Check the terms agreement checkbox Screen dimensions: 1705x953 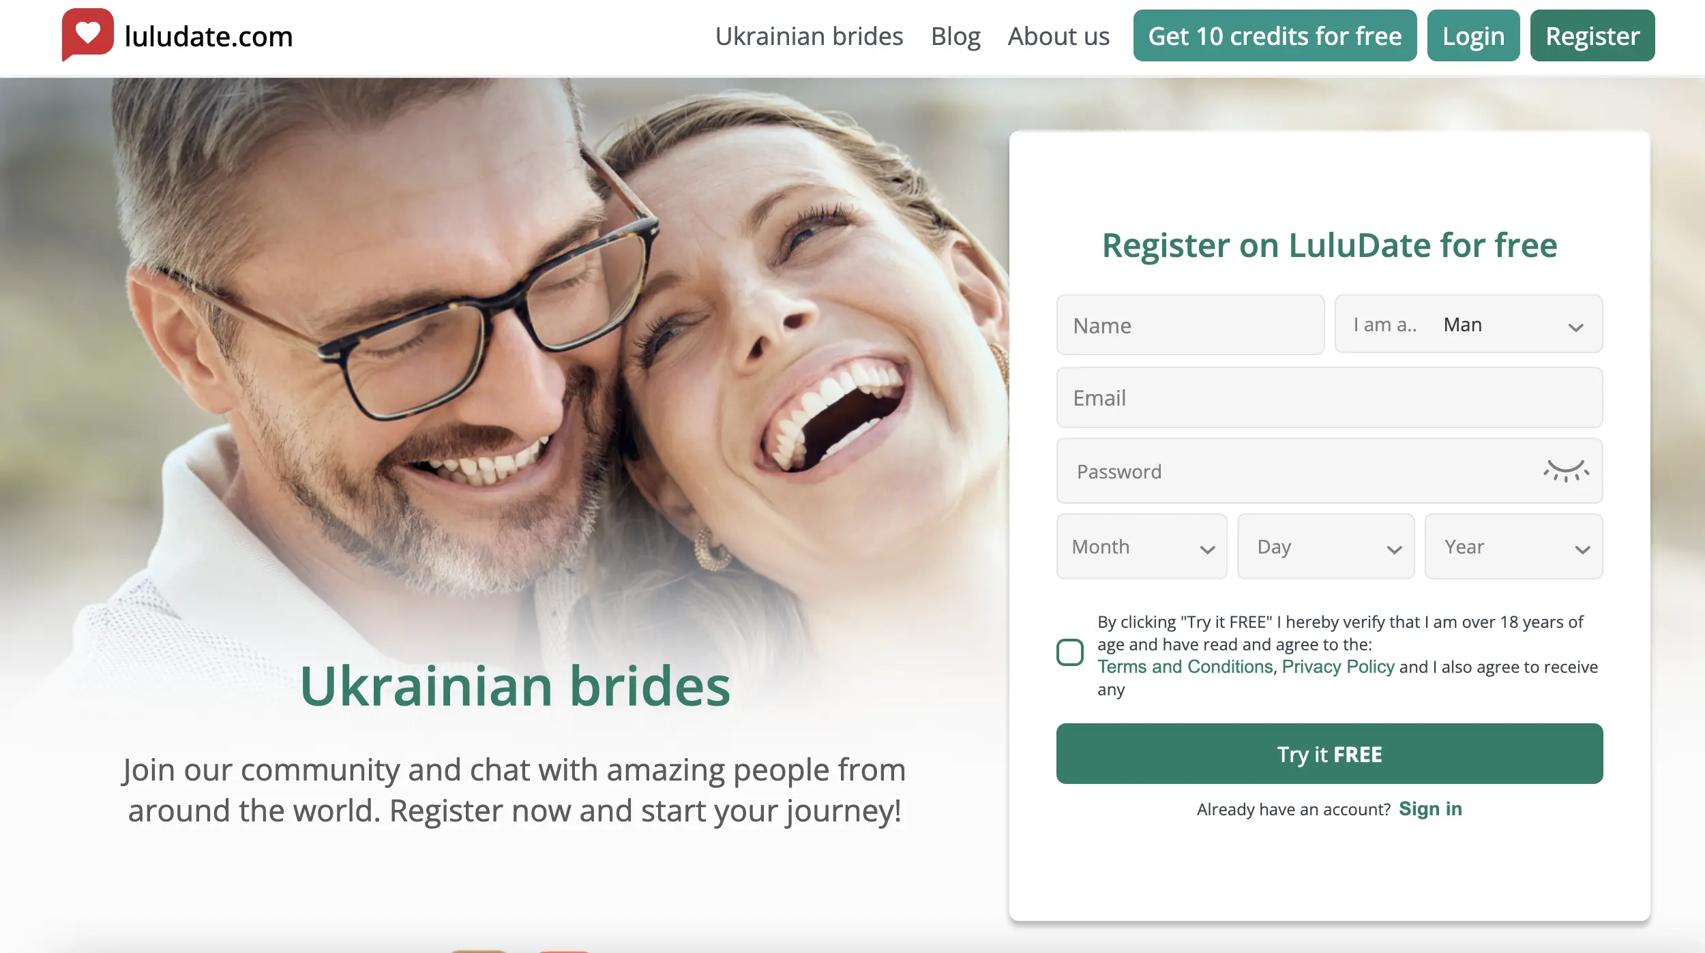pos(1069,652)
